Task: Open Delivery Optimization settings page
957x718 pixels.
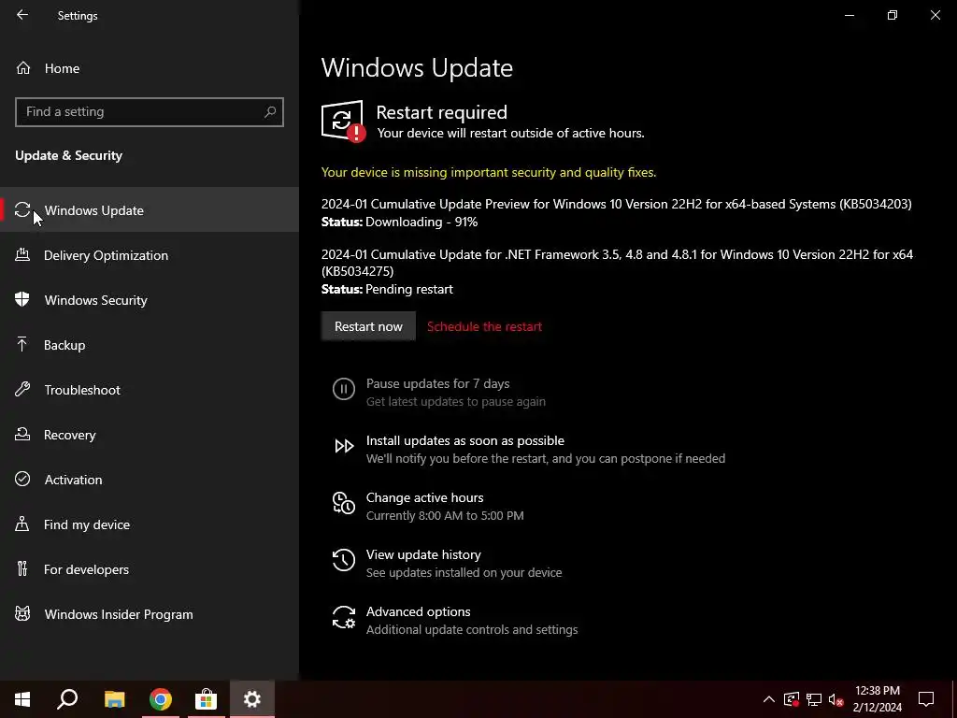Action: (x=150, y=254)
